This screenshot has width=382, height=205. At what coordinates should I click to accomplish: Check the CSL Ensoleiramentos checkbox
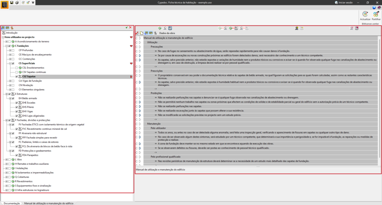[x=16, y=68]
